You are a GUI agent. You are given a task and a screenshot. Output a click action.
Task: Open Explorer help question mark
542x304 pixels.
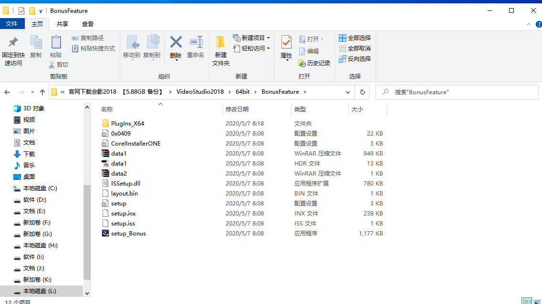539,24
